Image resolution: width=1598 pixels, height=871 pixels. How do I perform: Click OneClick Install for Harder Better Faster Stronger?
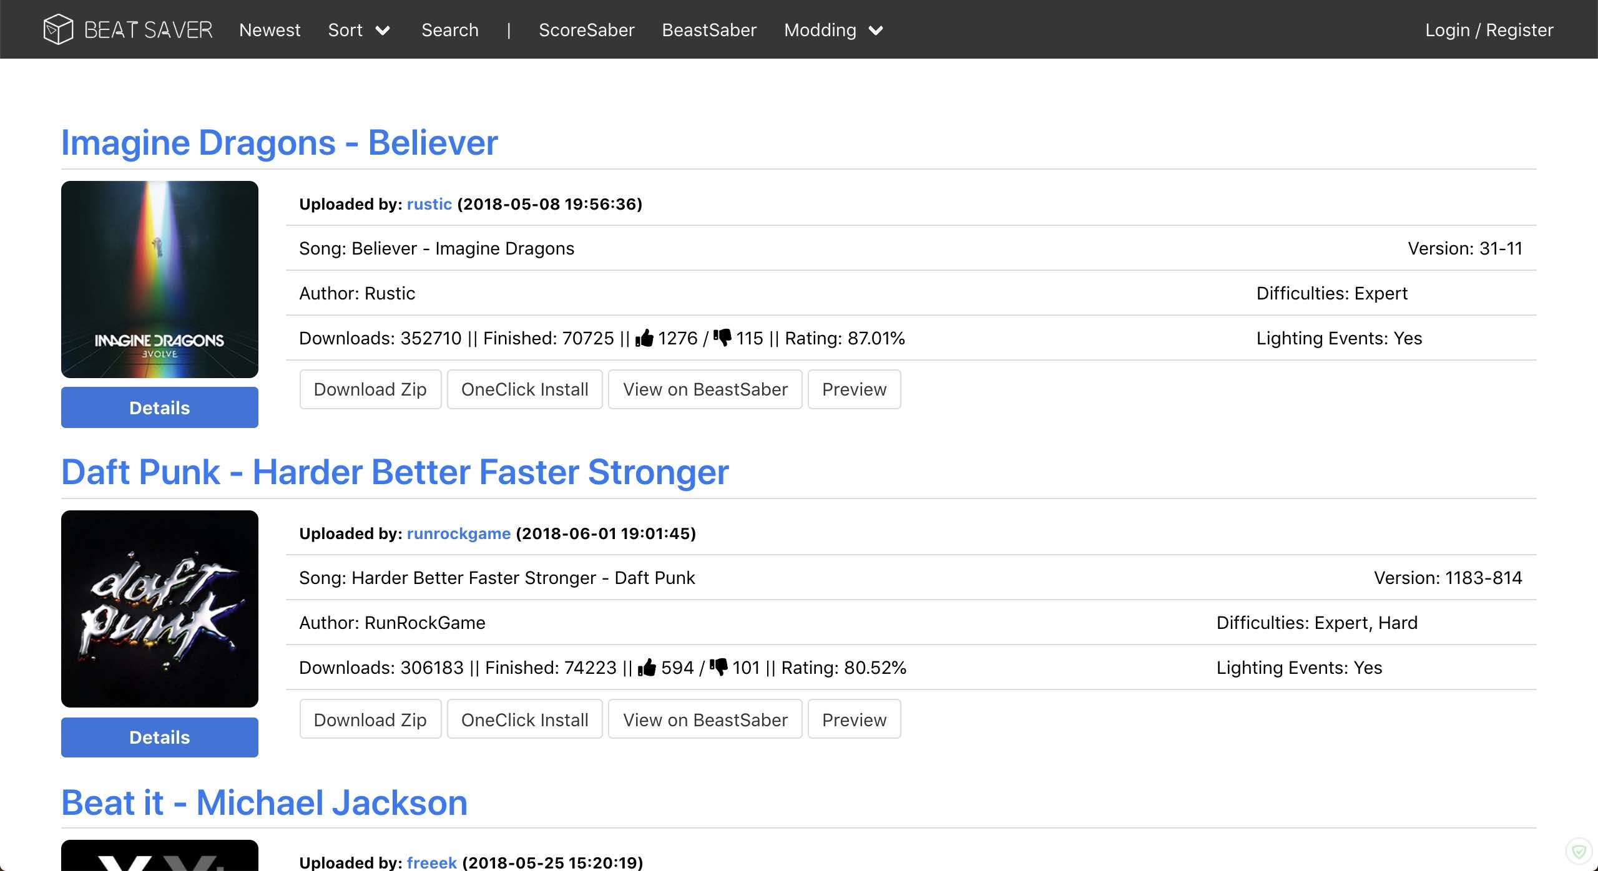click(524, 719)
